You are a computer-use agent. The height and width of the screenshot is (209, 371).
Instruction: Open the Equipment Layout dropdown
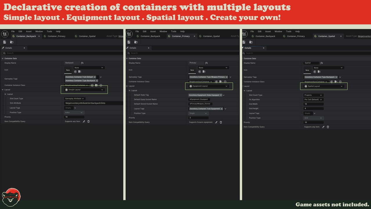click(x=209, y=86)
